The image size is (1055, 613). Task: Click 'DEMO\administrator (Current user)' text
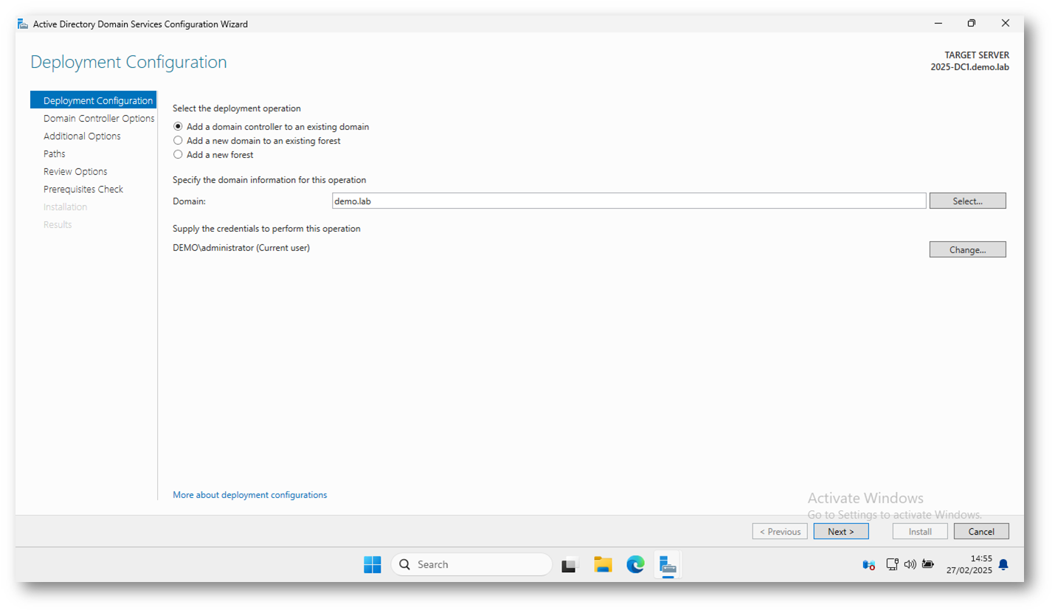tap(241, 248)
